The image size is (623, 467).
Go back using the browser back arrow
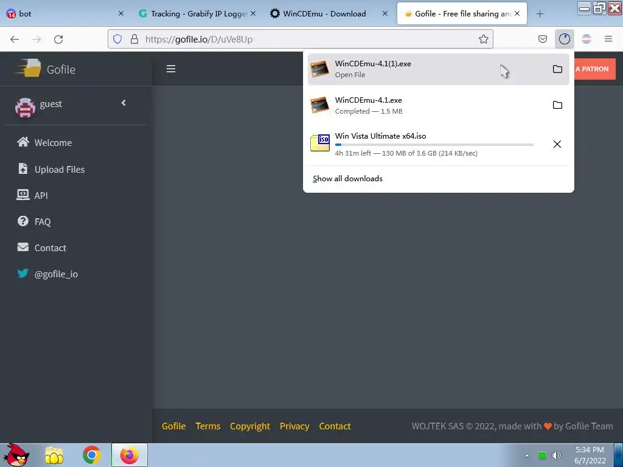(x=15, y=39)
